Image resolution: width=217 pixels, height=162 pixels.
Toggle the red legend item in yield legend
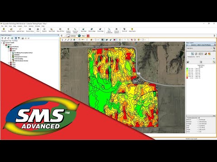point(187,78)
